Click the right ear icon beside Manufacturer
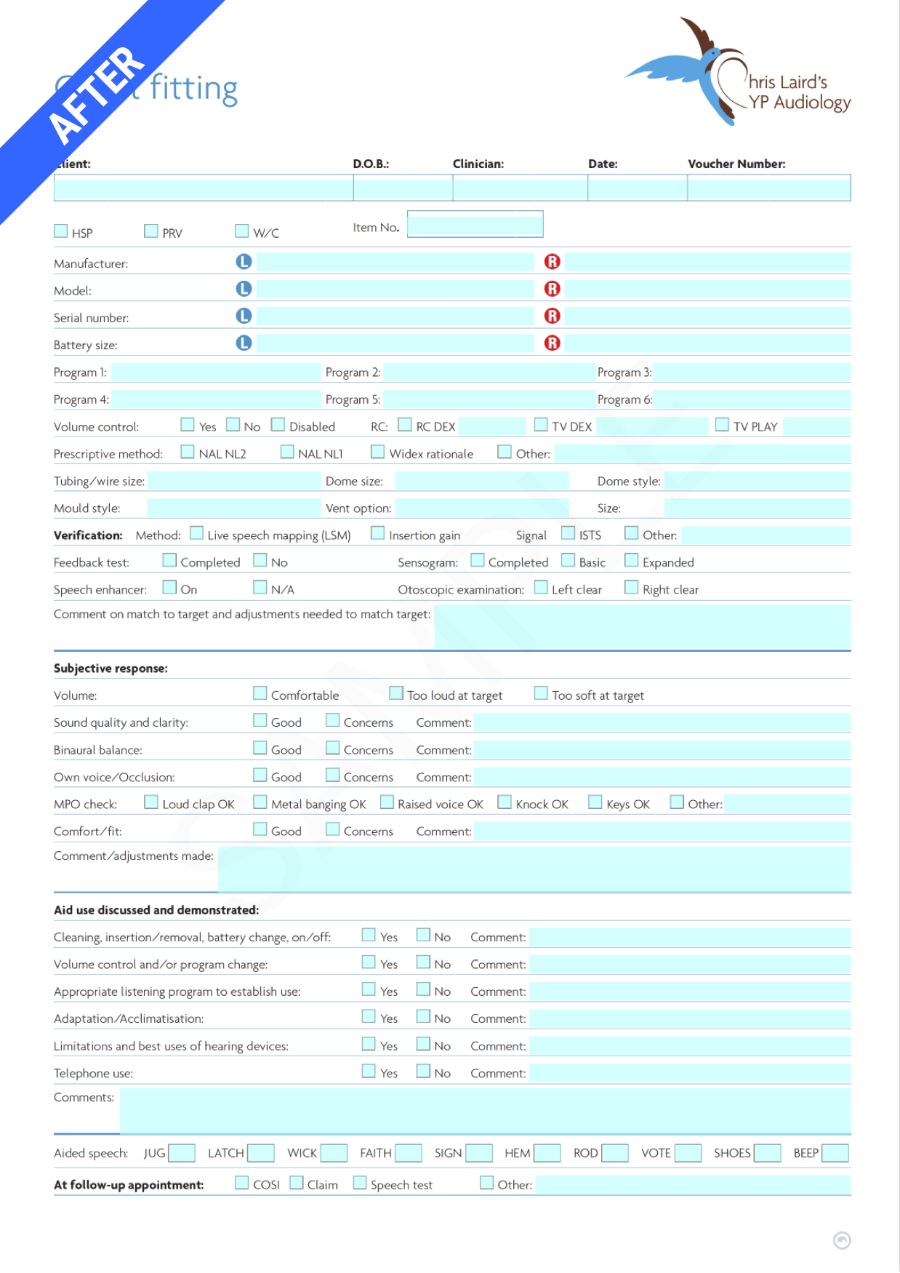The width and height of the screenshot is (900, 1273). (553, 262)
